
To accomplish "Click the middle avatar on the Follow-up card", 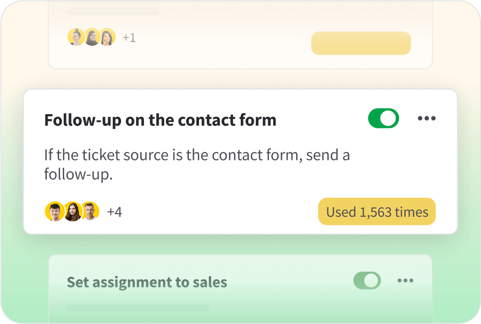I will click(x=72, y=211).
